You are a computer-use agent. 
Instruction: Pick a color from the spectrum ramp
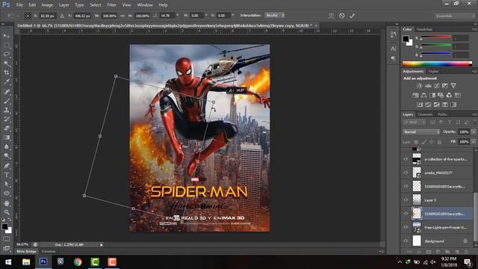click(437, 64)
